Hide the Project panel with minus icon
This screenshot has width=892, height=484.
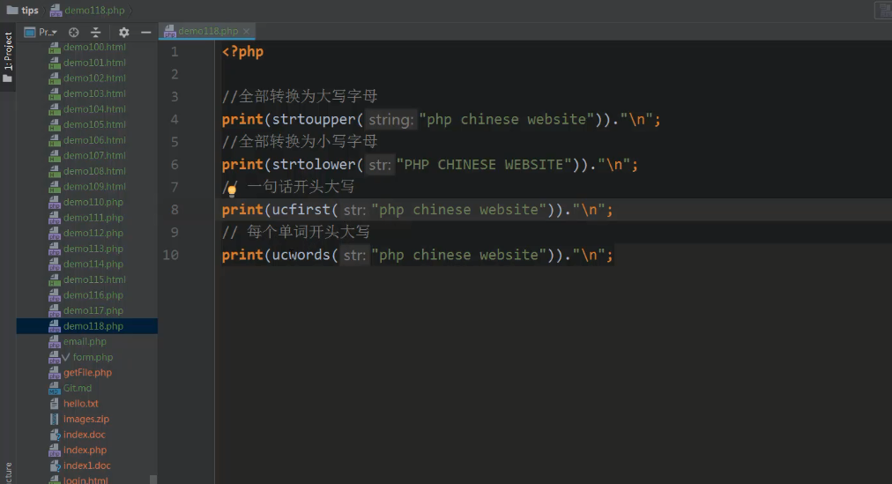(x=146, y=32)
